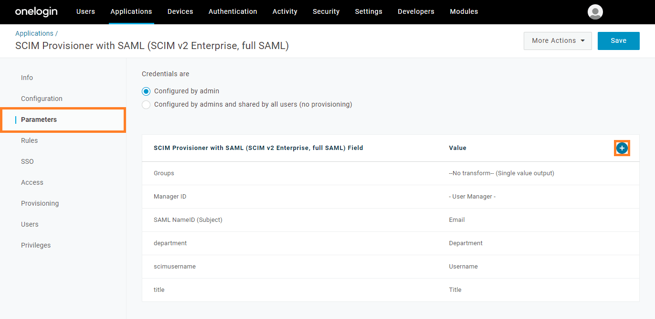Open the Settings top menu

click(369, 11)
